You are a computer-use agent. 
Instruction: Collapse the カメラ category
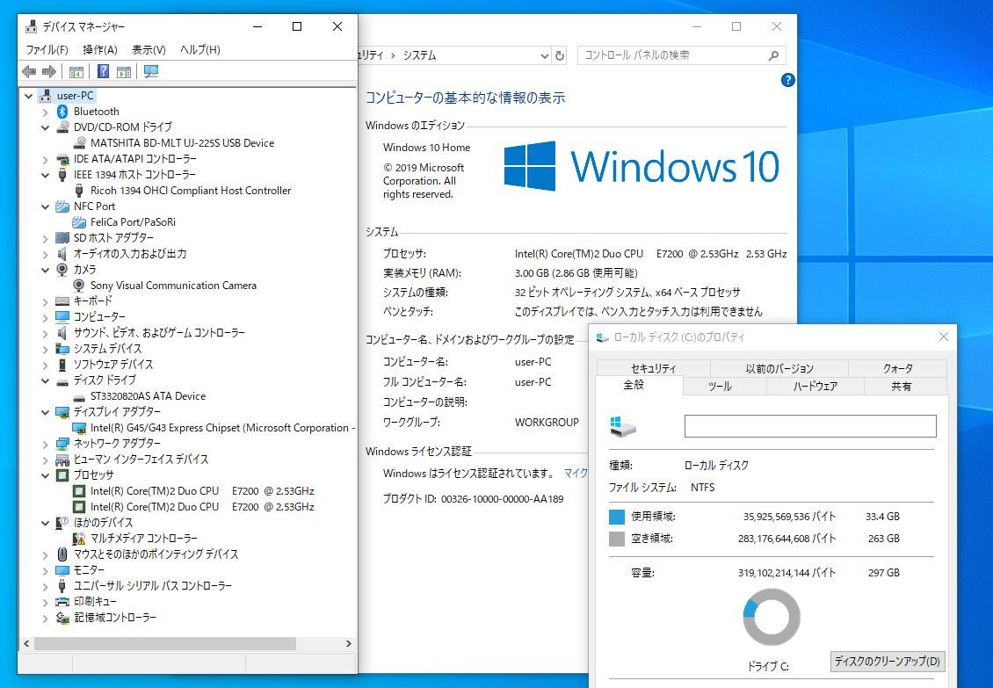(45, 270)
